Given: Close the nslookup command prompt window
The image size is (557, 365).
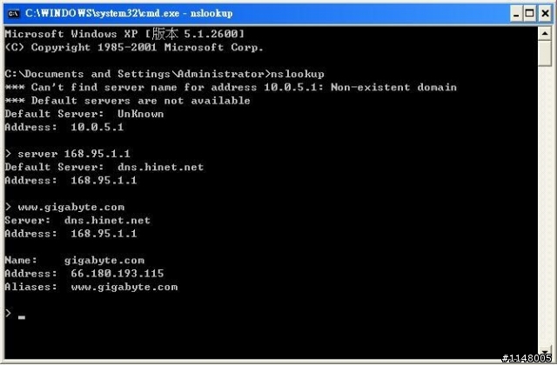Looking at the screenshot, I should coord(546,14).
